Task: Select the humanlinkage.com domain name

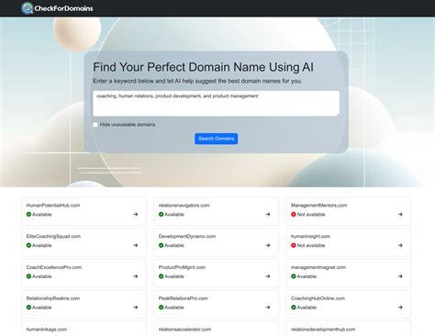Action: (x=47, y=330)
